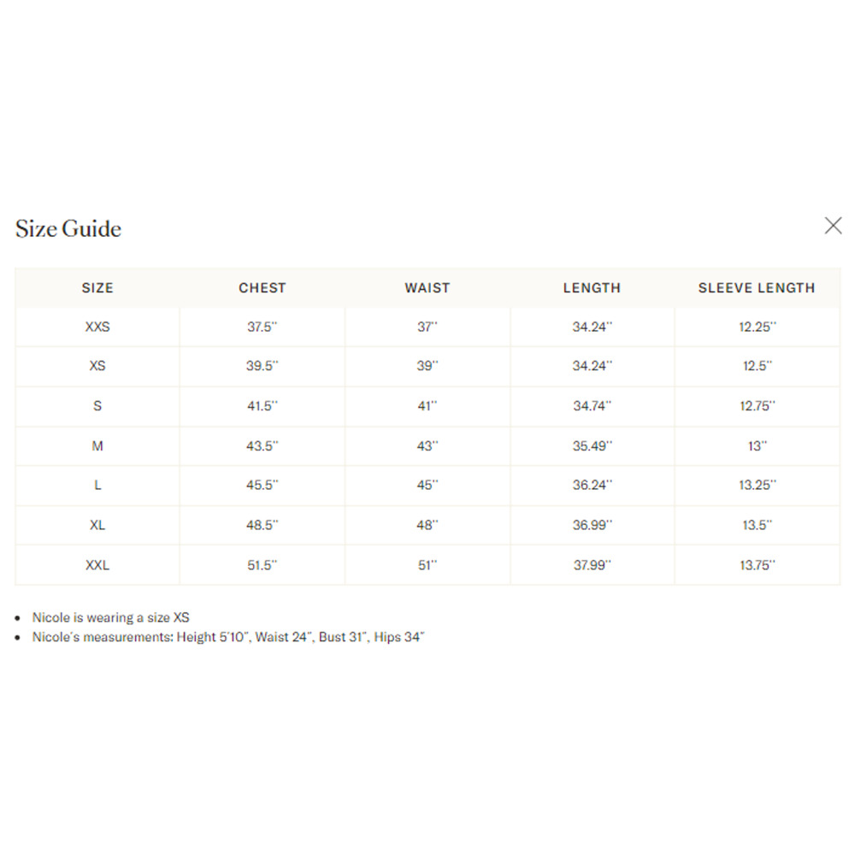The width and height of the screenshot is (855, 855).
Task: Click the 12.25" sleeve length for XXS
Action: (758, 327)
